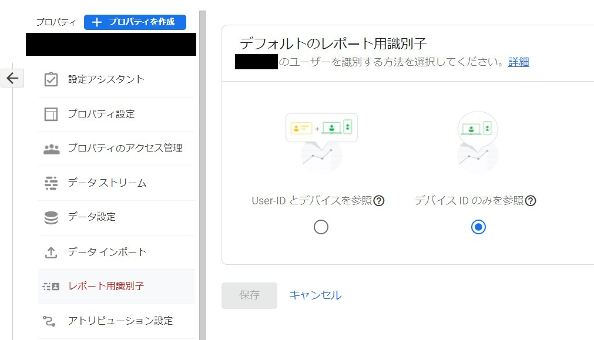Click help icon beside User-ID とデバイスを参照
Screen dimensions: 594x340
(379, 201)
